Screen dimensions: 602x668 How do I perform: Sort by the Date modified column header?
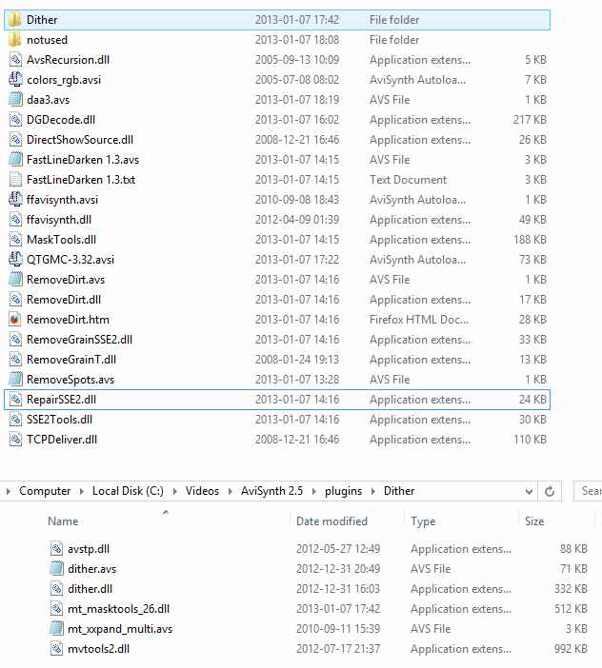tap(331, 521)
